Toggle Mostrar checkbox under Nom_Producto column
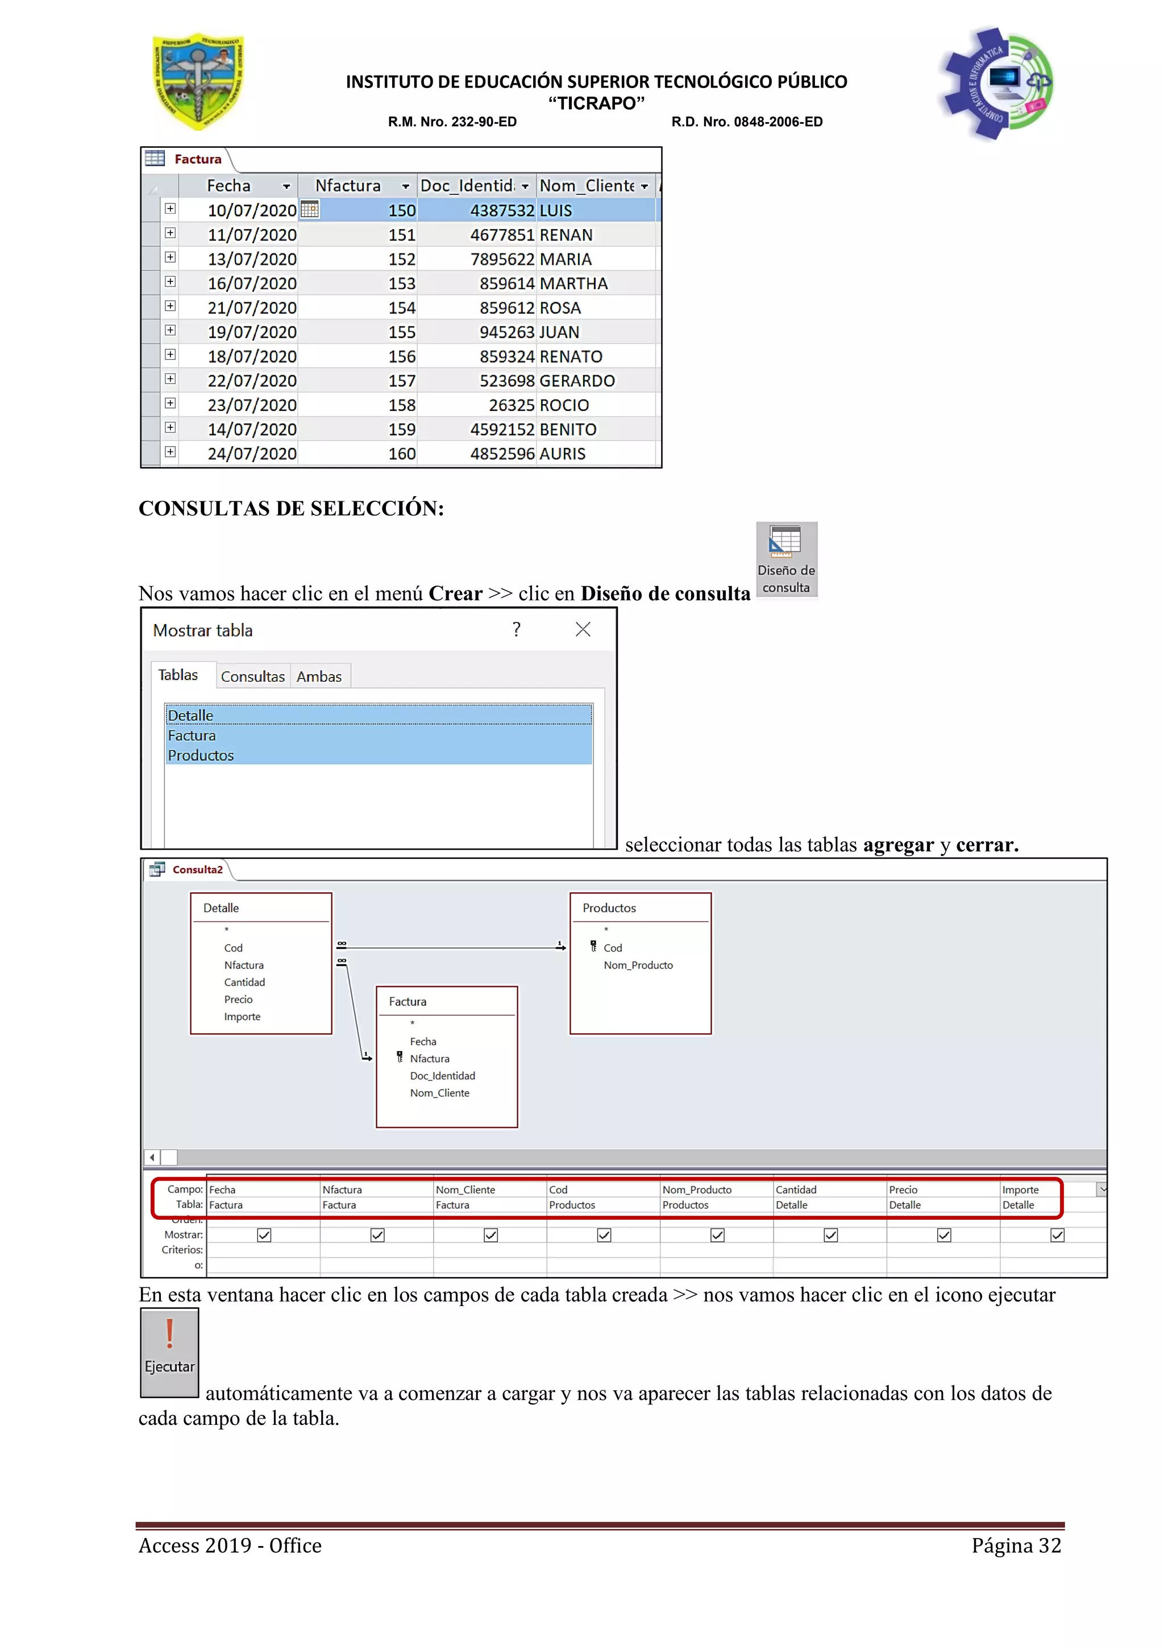 [717, 1234]
